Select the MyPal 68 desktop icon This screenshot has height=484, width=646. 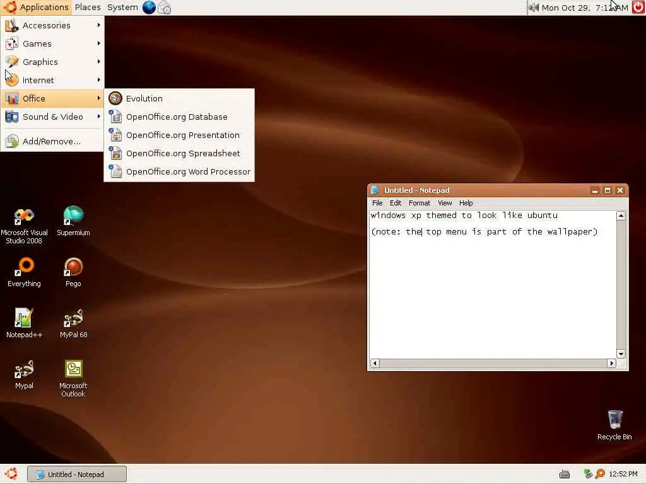73,323
